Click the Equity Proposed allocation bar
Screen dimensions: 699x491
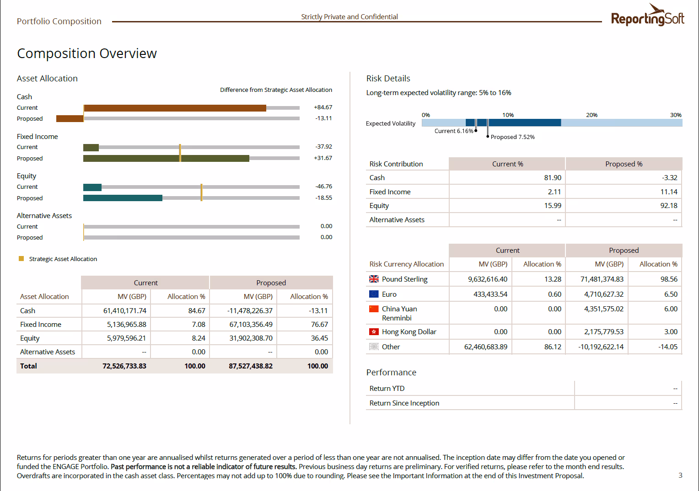click(123, 198)
